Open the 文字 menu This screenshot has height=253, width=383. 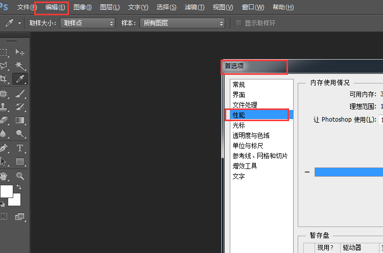click(x=138, y=7)
